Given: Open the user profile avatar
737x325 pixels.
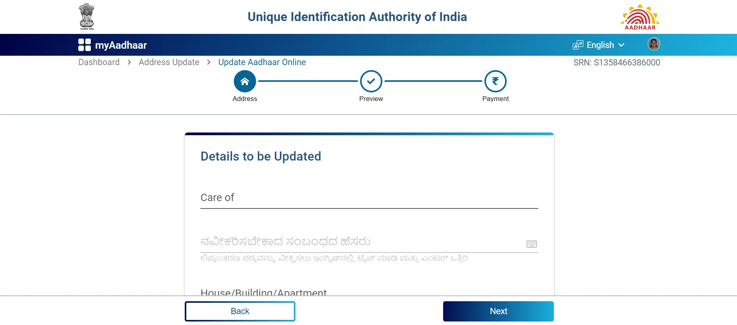Looking at the screenshot, I should [654, 44].
